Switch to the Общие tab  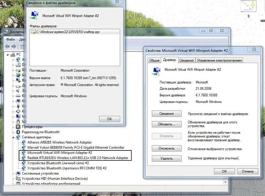point(154,60)
